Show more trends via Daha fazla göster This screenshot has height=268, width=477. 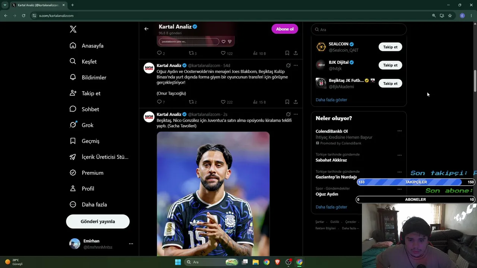click(x=331, y=207)
